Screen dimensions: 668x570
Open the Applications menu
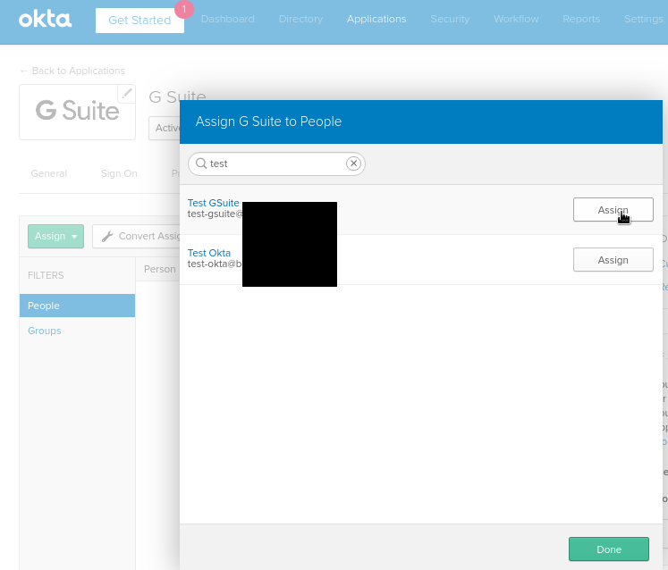(x=376, y=19)
